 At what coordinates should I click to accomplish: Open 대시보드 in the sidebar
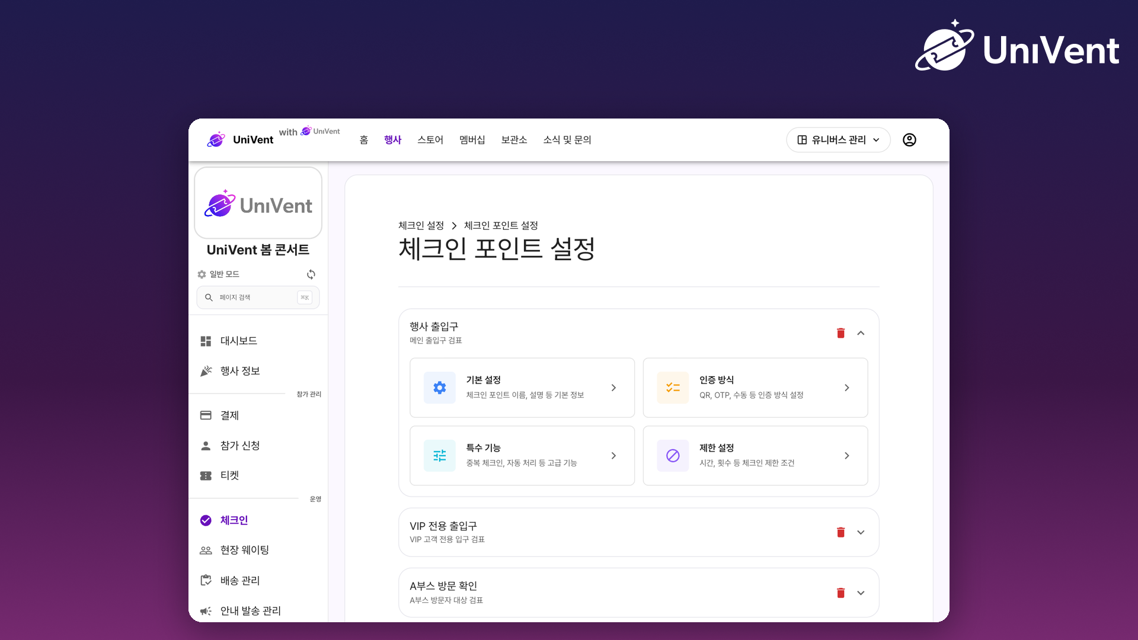258,341
